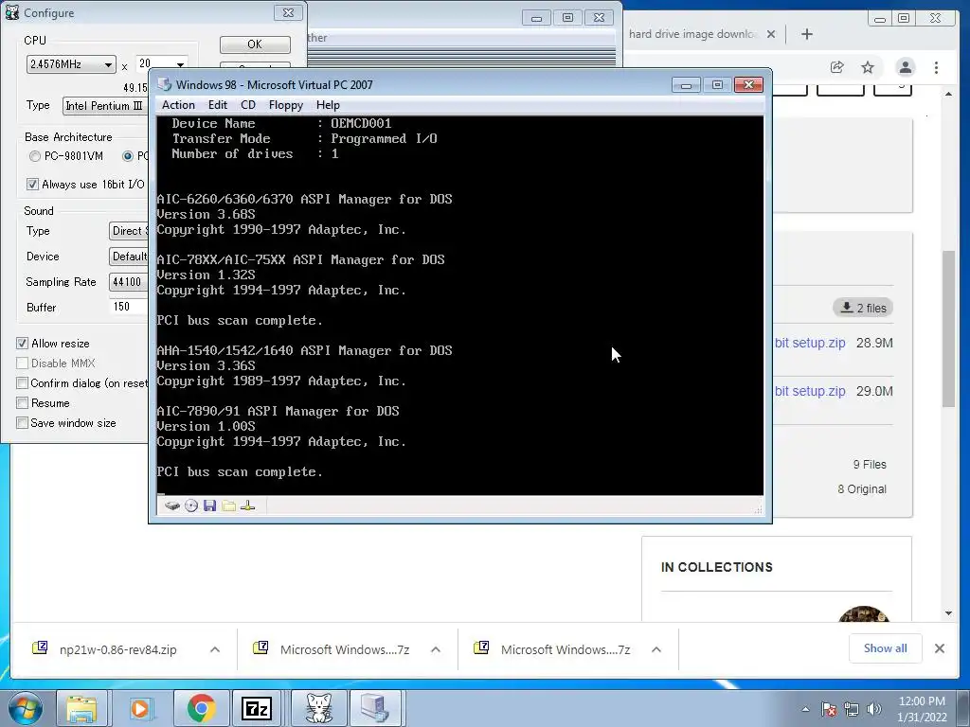Image resolution: width=970 pixels, height=727 pixels.
Task: Click OK in the Configure dialog
Action: click(255, 44)
